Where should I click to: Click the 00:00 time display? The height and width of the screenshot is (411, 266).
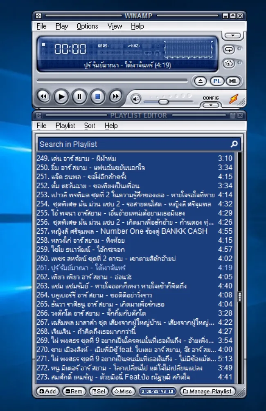pos(70,49)
